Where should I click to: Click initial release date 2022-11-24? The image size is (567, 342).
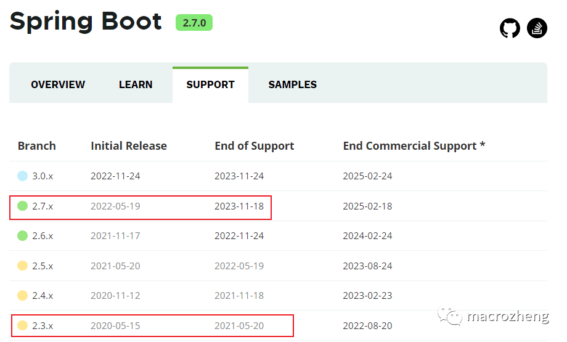tap(115, 176)
